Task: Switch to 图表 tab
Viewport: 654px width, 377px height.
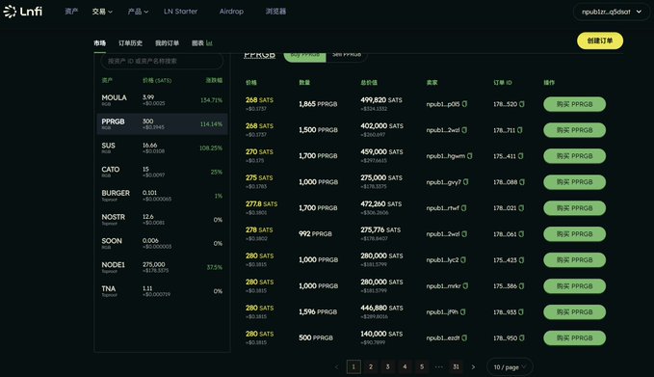Action: tap(202, 43)
